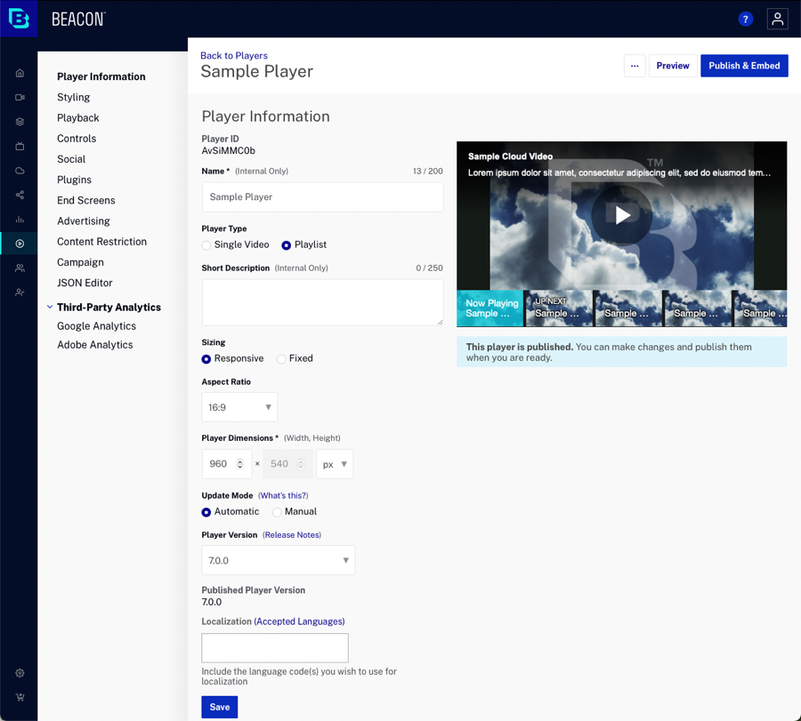The width and height of the screenshot is (801, 721).
Task: Go to Playback section
Action: pyautogui.click(x=78, y=118)
